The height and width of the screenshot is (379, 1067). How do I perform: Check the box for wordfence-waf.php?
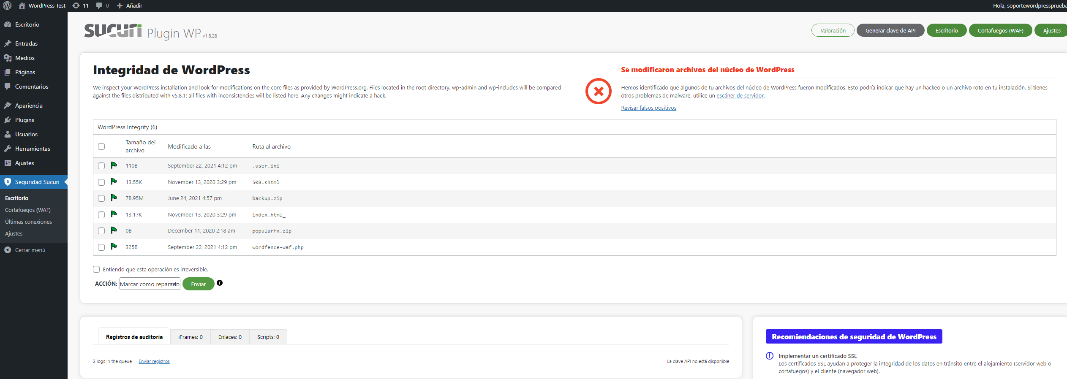click(x=101, y=247)
